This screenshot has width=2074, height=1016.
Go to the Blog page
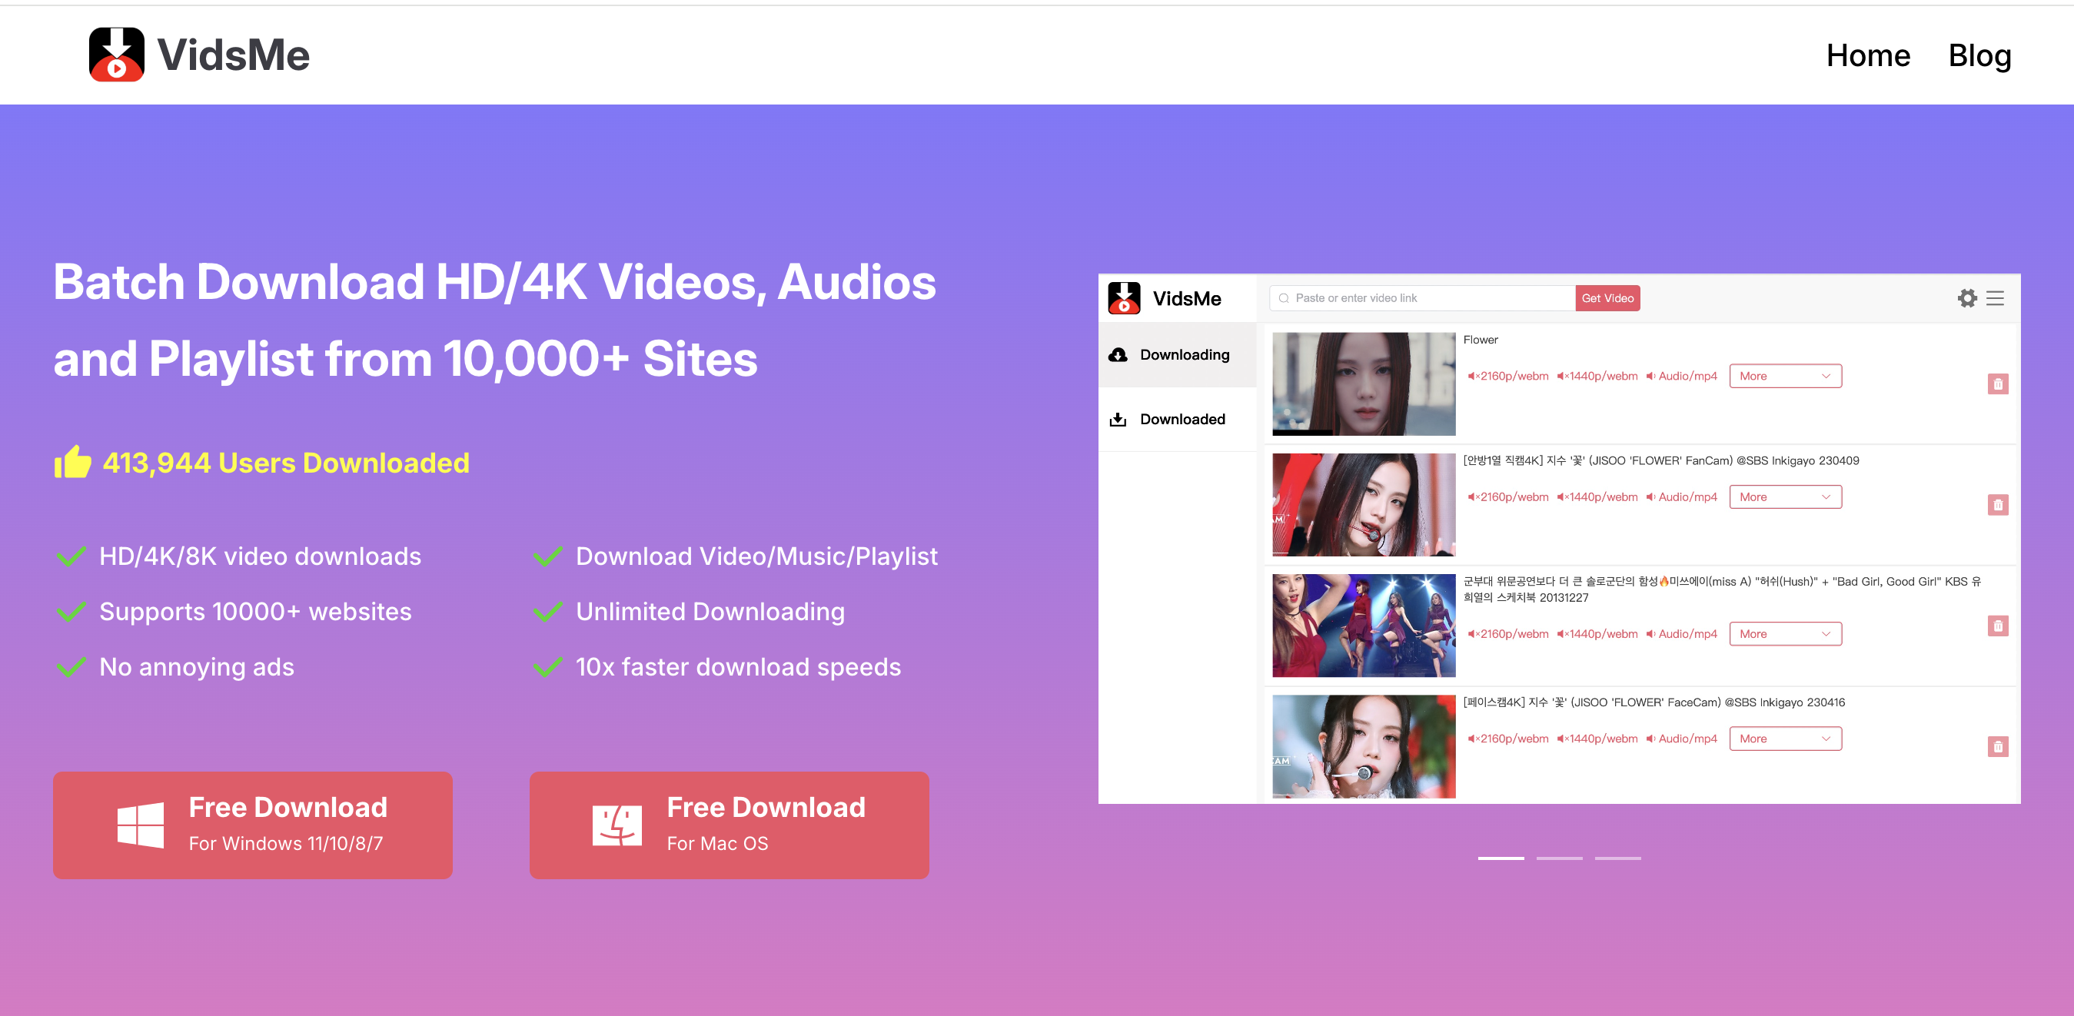1979,55
